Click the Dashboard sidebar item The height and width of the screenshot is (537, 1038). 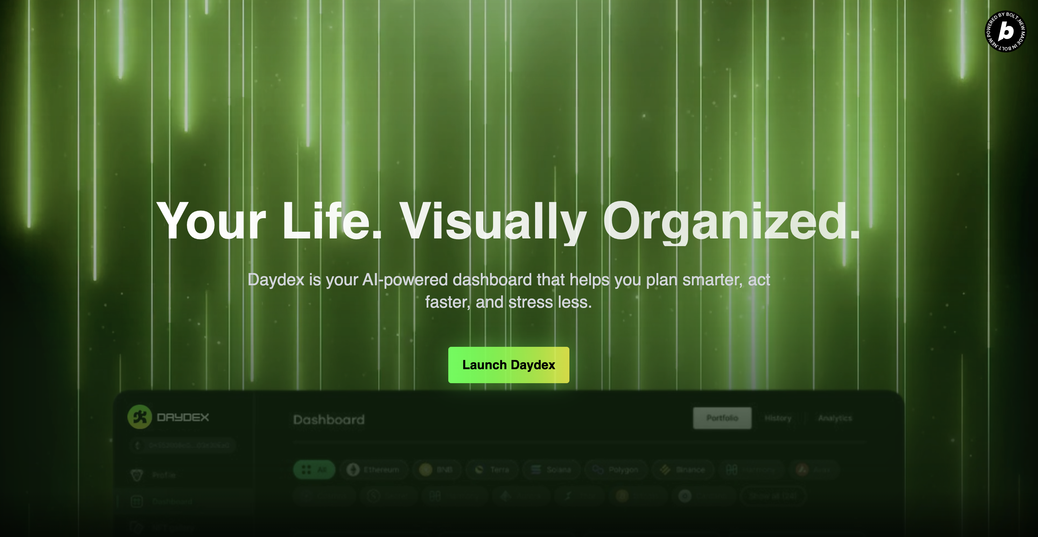coord(172,502)
